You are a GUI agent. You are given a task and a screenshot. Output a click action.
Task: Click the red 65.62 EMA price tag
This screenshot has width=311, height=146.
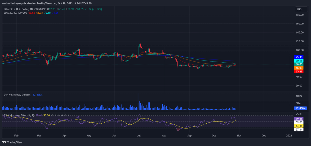[299, 72]
